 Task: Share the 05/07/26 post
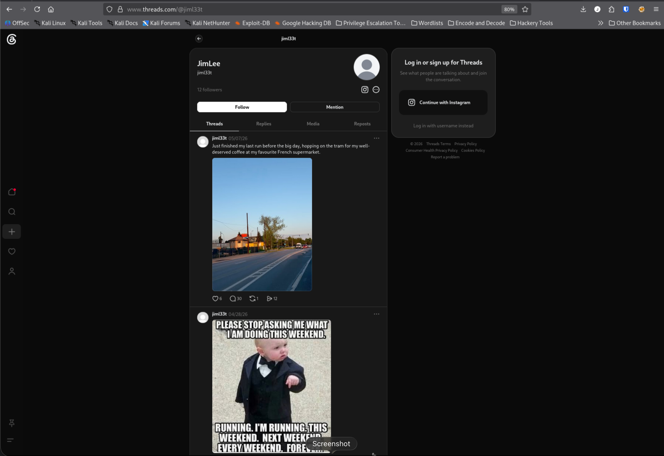(x=272, y=298)
